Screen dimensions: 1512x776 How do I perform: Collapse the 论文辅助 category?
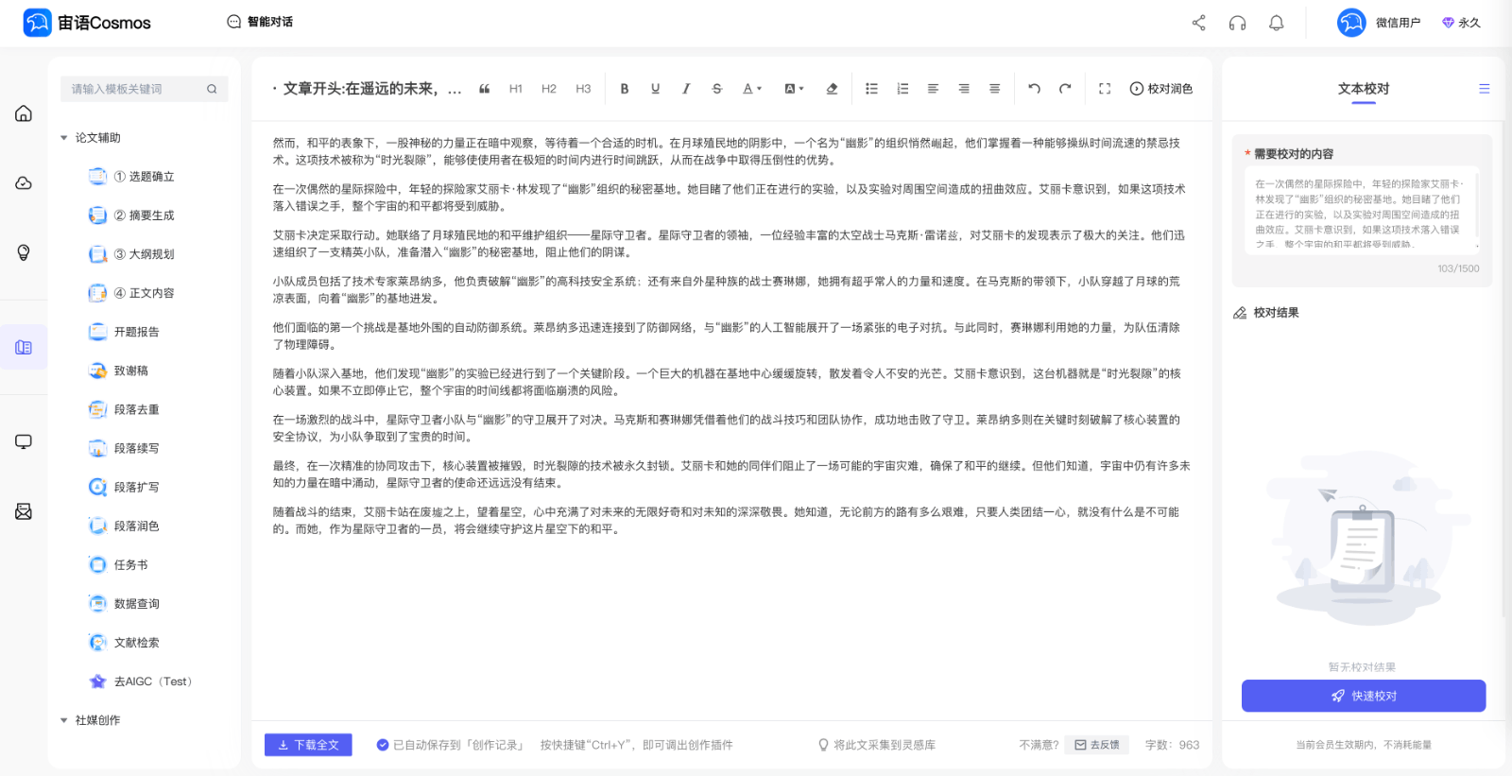(x=64, y=138)
